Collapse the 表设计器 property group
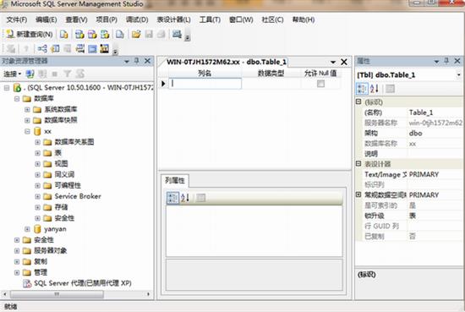The height and width of the screenshot is (312, 465). tap(358, 164)
